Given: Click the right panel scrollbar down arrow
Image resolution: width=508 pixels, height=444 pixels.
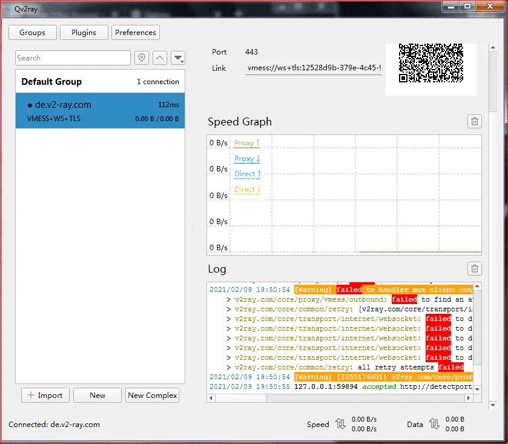Looking at the screenshot, I should (x=493, y=405).
